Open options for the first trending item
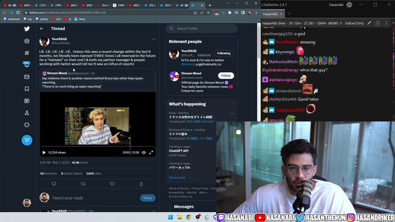The width and height of the screenshot is (395, 222). [232, 113]
